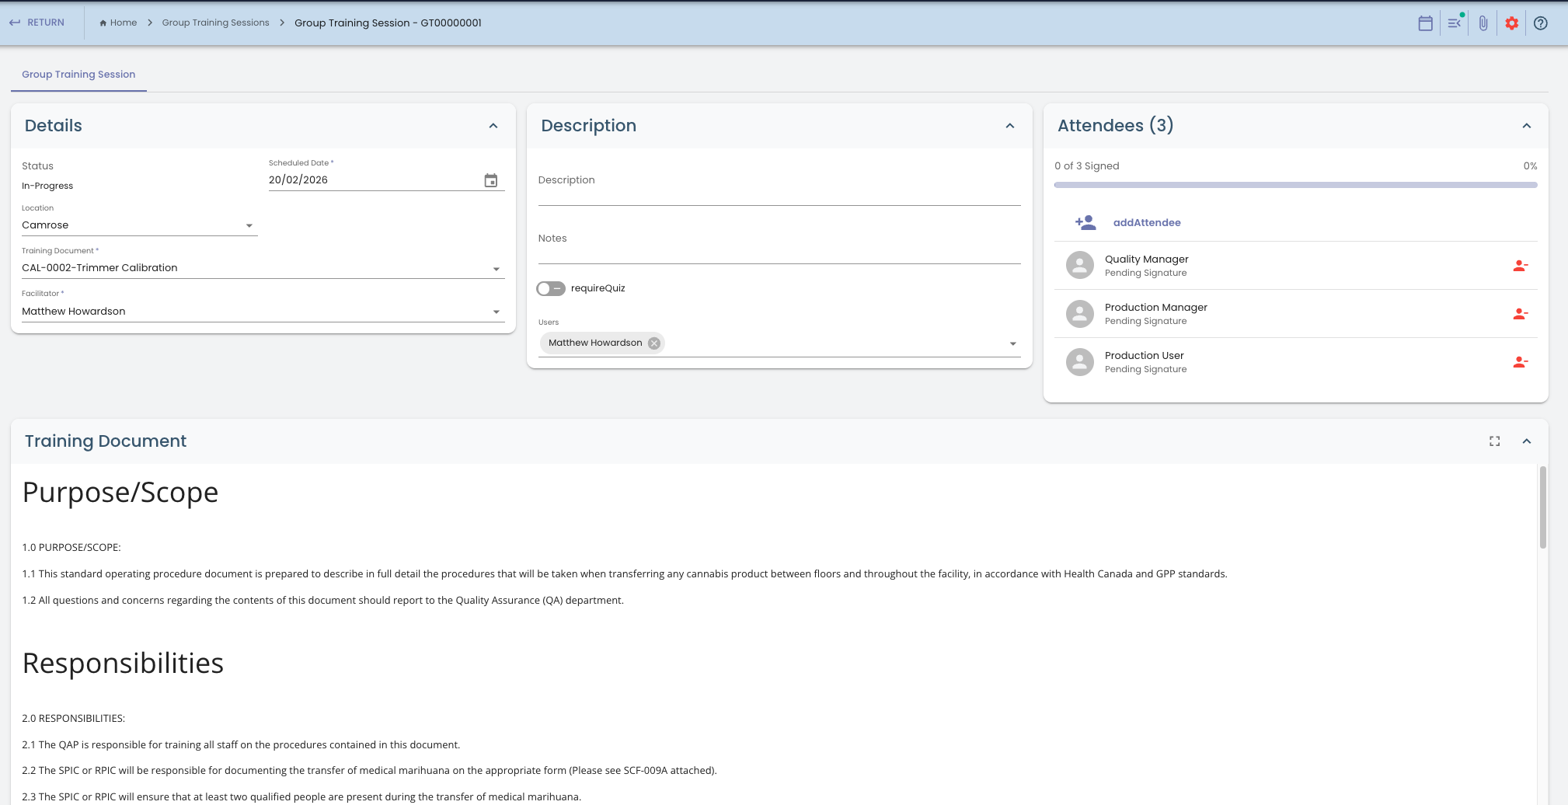Click the Training Document scrollbar
This screenshot has height=805, width=1568.
tap(1543, 507)
